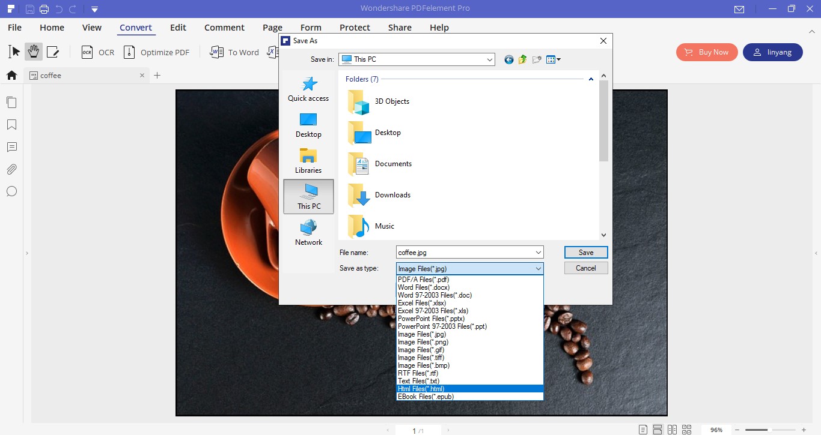Open Quick access in places bar
This screenshot has width=821, height=435.
308,89
